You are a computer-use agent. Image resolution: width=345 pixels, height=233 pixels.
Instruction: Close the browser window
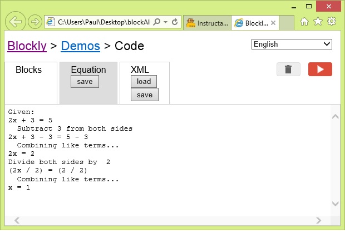tap(328, 6)
